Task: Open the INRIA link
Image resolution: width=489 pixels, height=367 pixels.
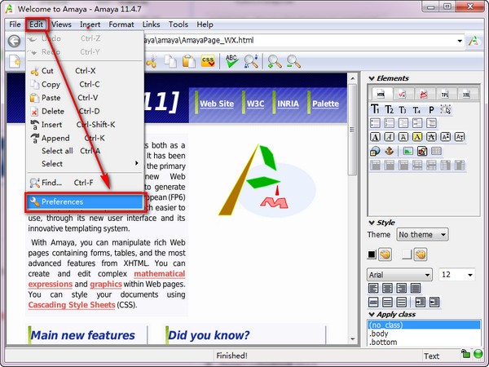Action: coord(289,104)
